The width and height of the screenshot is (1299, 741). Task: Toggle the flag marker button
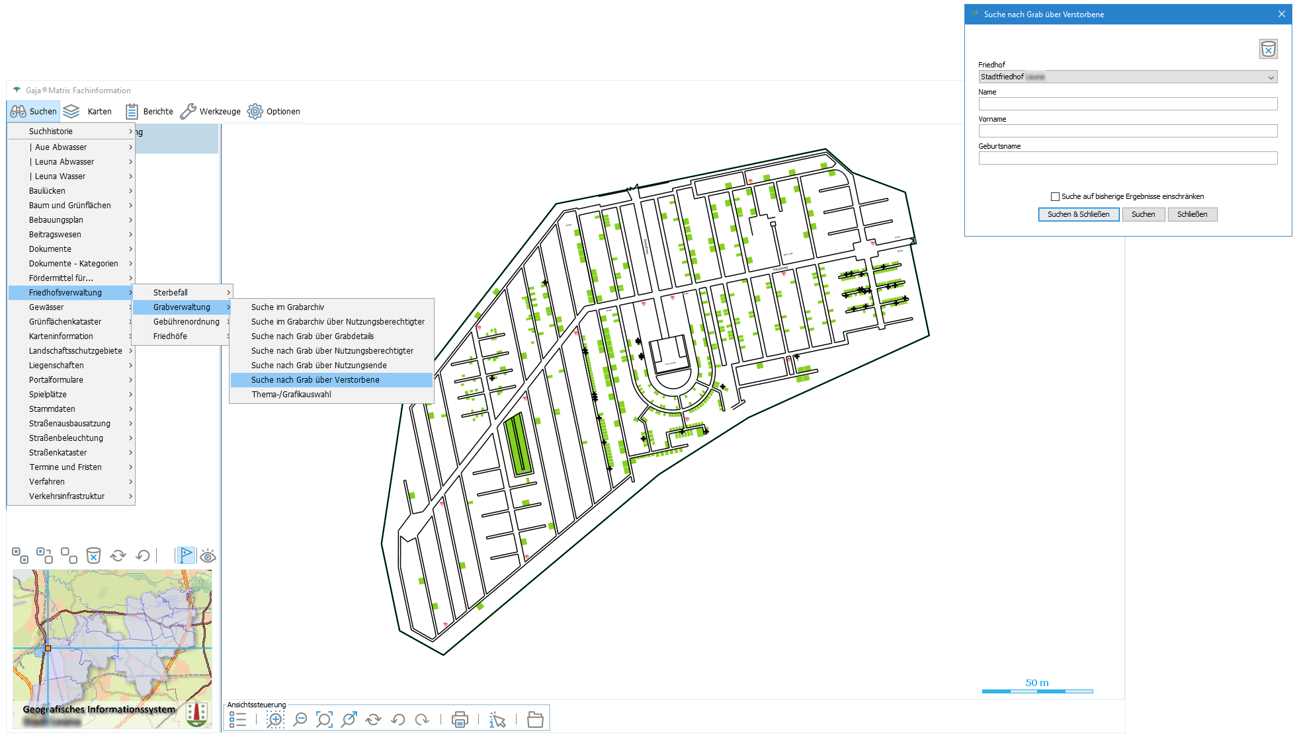pyautogui.click(x=186, y=556)
